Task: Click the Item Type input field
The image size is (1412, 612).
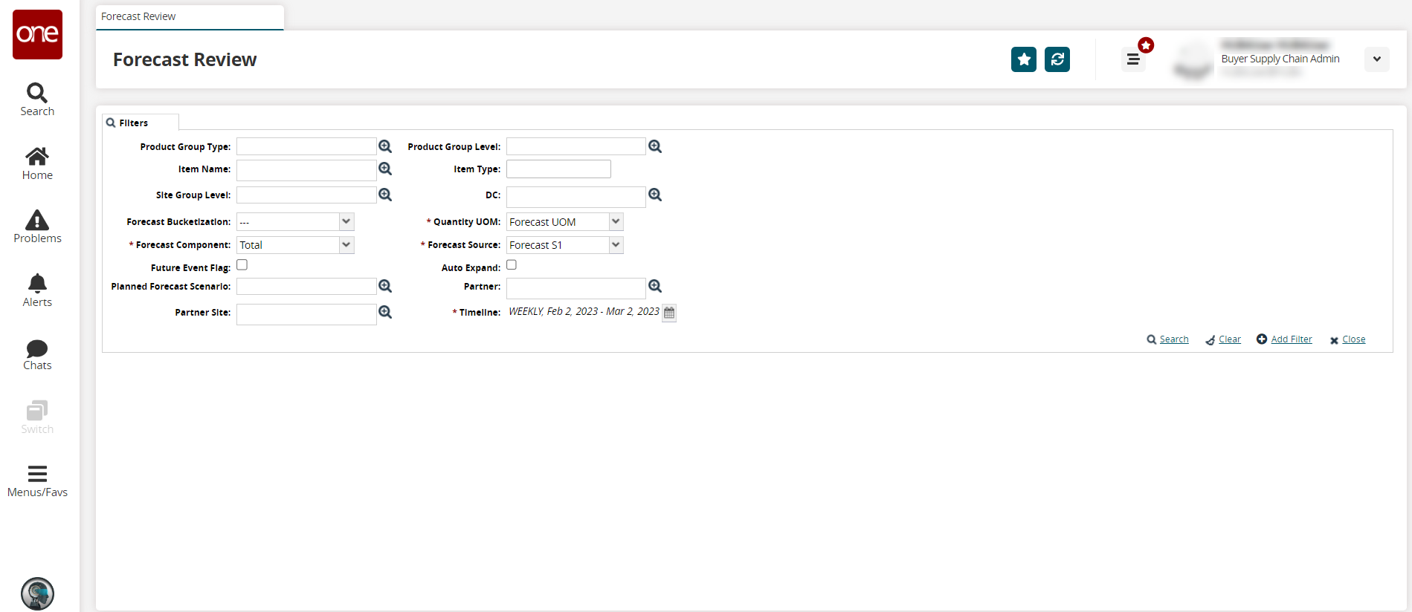Action: 558,169
